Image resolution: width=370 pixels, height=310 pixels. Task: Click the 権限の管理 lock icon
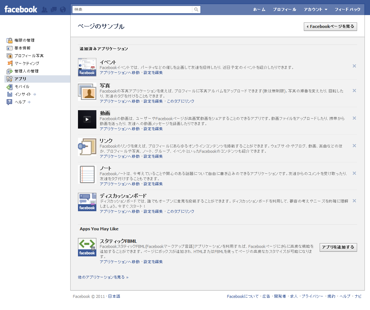10,40
